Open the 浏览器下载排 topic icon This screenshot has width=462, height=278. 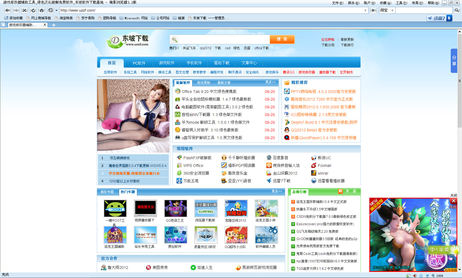pos(206,208)
